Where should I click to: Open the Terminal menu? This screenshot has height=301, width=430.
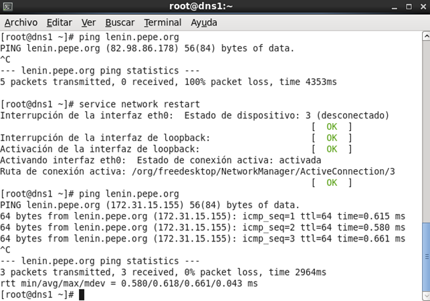163,23
